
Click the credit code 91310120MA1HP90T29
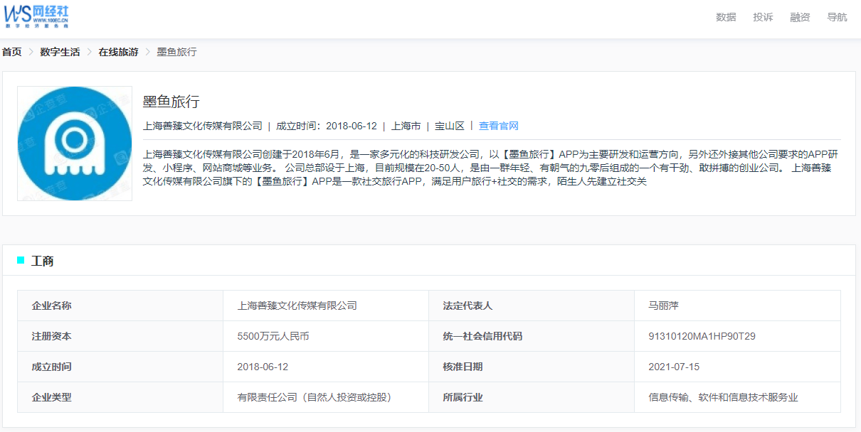coord(702,336)
